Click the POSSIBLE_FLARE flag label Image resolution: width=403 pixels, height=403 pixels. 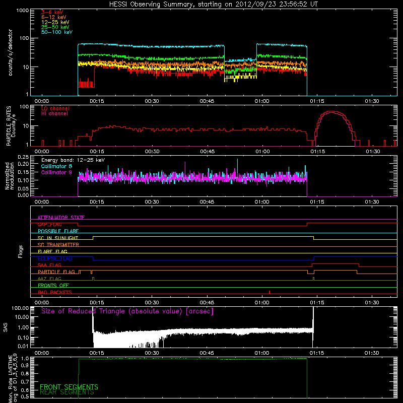[x=58, y=231]
